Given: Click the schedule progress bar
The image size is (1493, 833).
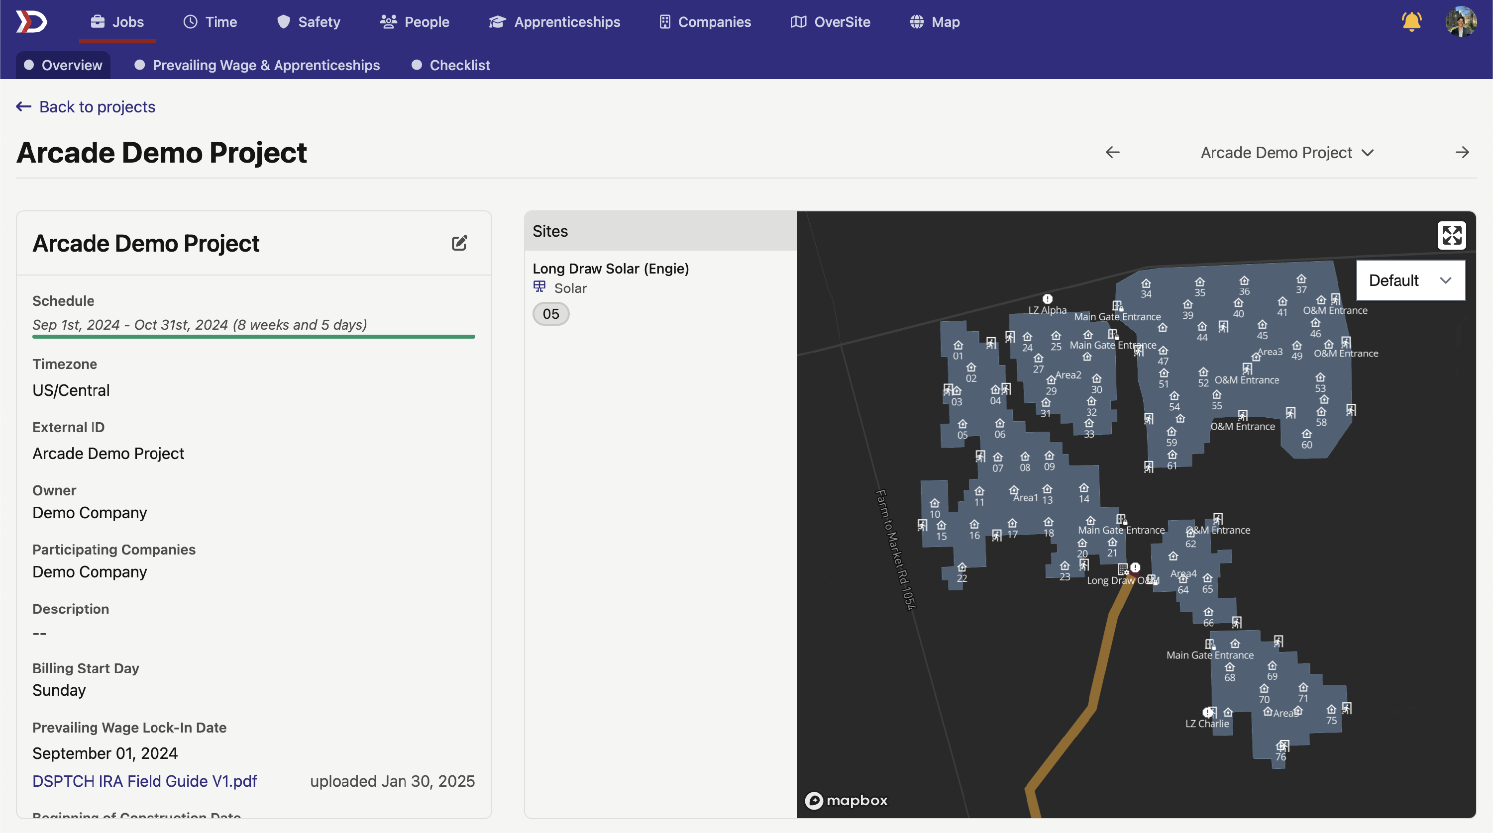Looking at the screenshot, I should [253, 337].
